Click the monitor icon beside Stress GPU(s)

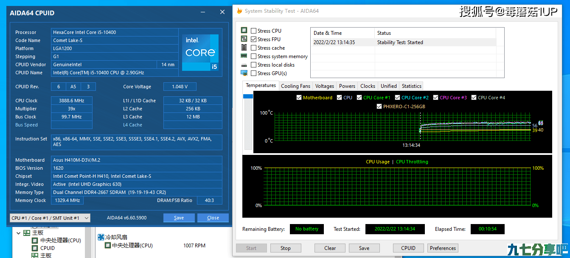244,73
